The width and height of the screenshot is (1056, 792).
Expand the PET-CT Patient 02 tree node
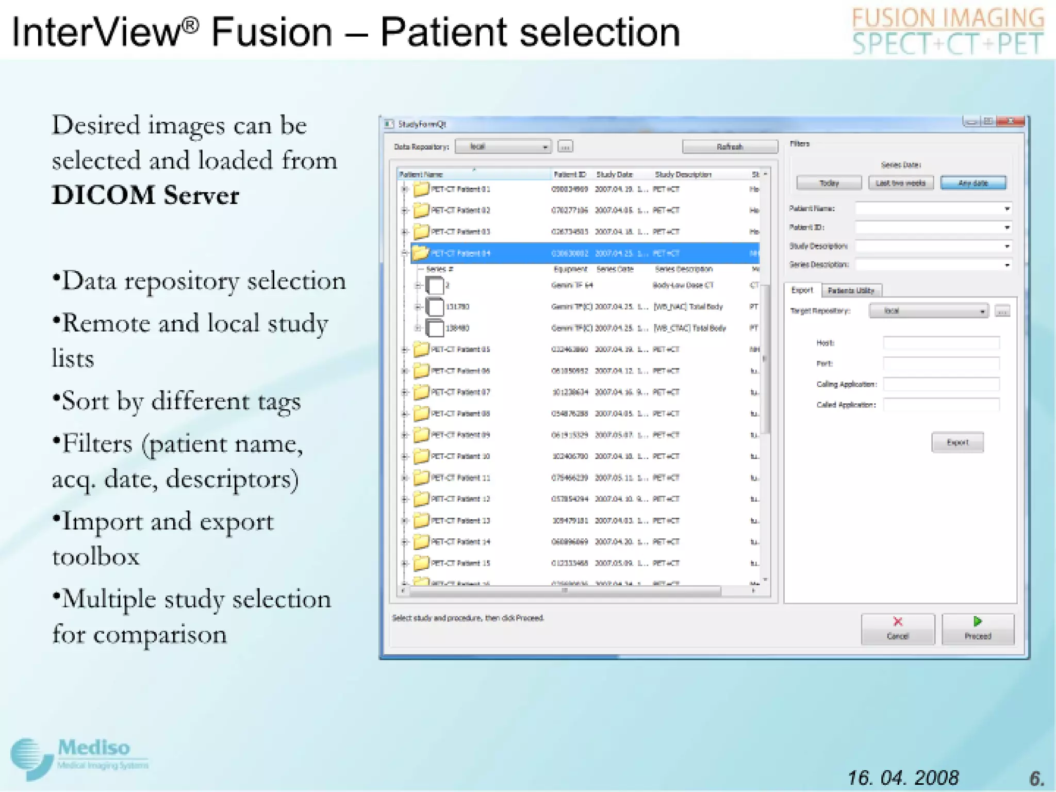[x=405, y=210]
